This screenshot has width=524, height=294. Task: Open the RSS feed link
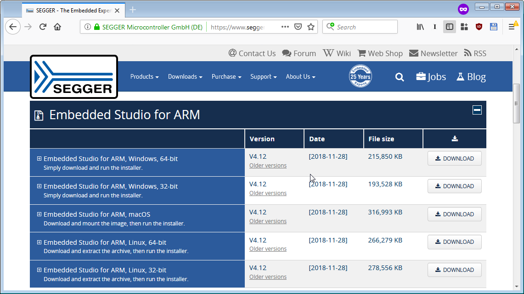pyautogui.click(x=475, y=53)
